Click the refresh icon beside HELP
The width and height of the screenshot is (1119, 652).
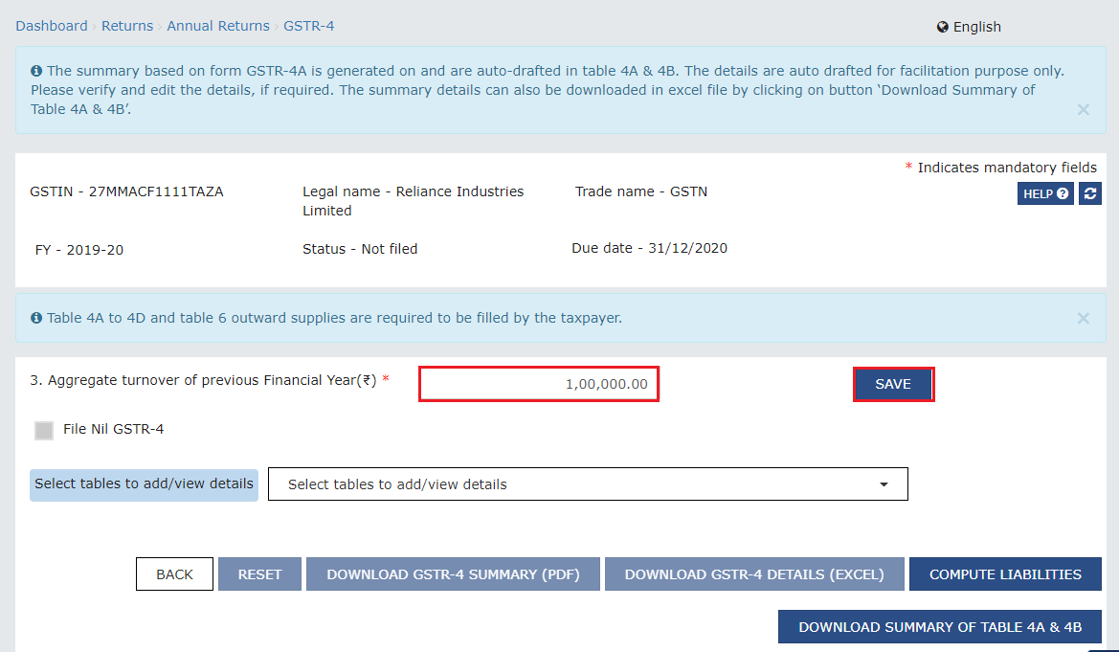pos(1089,192)
